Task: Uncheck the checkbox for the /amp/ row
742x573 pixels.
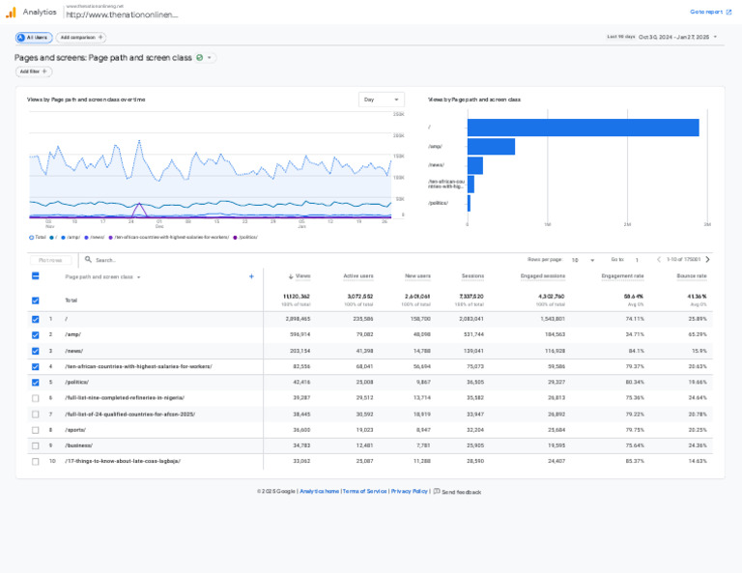Action: [x=36, y=335]
